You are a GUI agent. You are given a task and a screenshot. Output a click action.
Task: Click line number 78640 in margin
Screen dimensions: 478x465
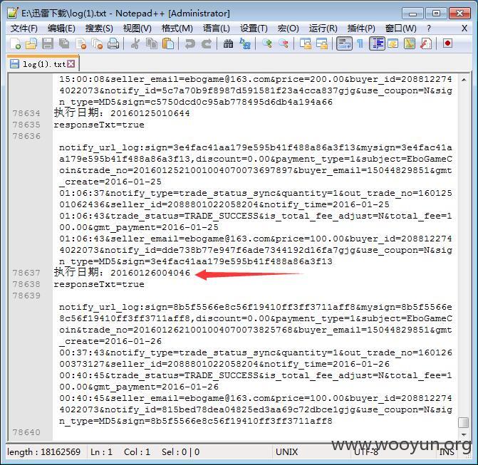coord(26,432)
